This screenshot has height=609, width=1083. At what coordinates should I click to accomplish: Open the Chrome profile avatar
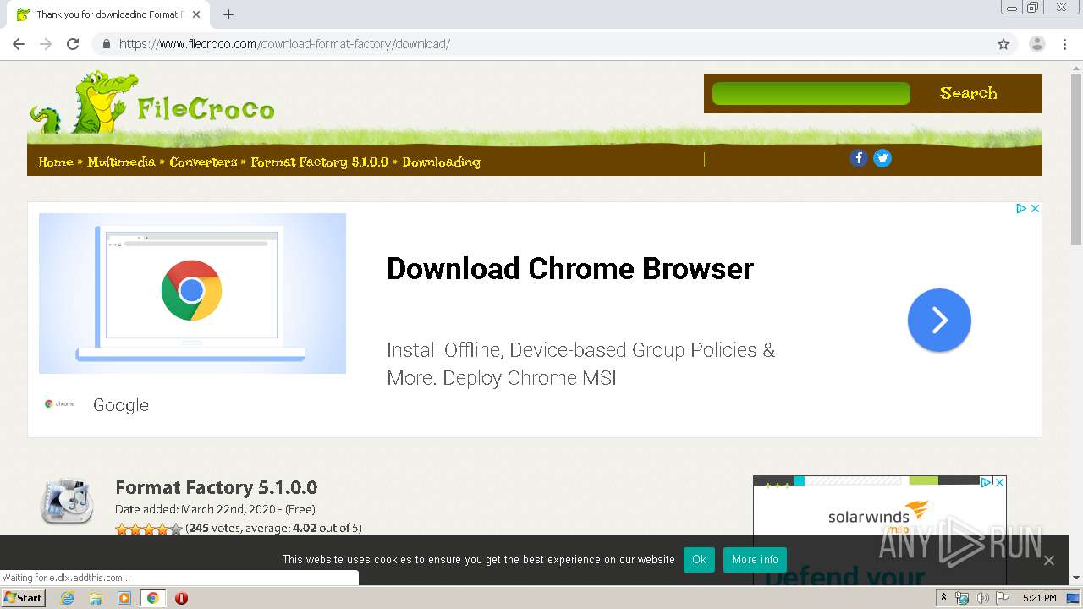(1037, 44)
